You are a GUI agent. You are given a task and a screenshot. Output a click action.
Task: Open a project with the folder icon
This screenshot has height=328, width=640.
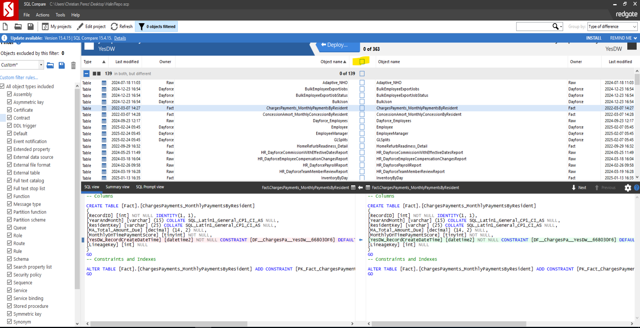(x=18, y=26)
